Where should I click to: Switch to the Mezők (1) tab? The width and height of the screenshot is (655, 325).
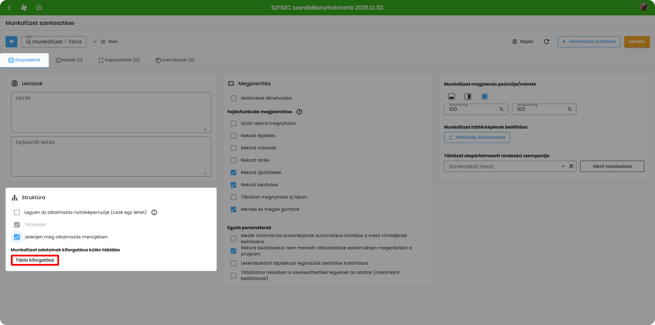coord(69,60)
